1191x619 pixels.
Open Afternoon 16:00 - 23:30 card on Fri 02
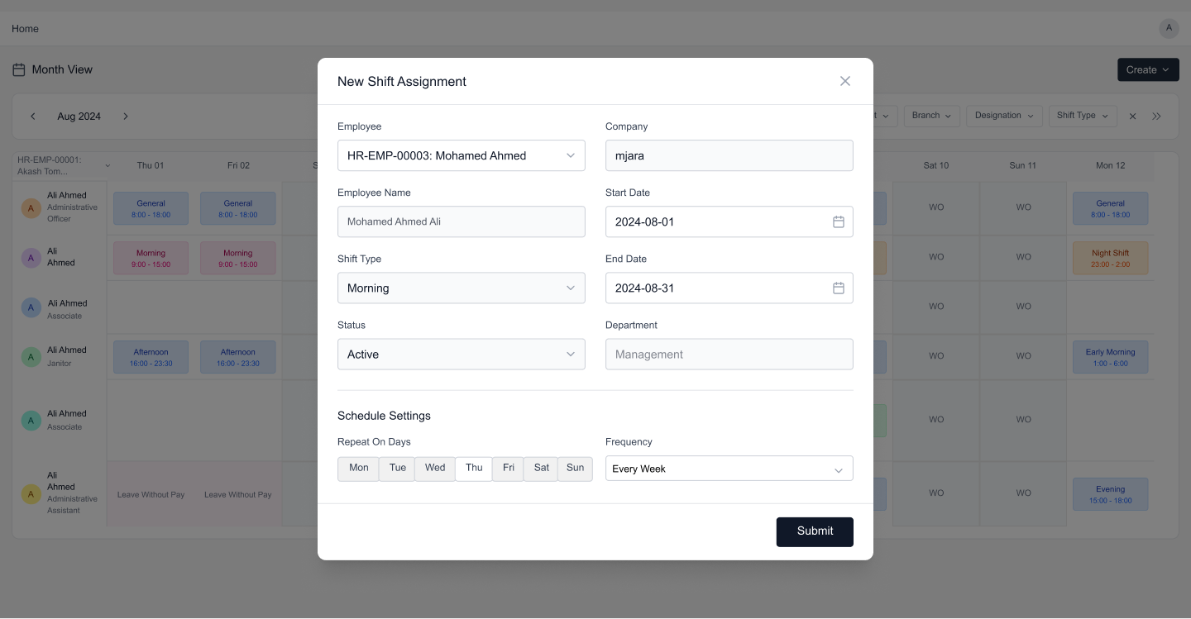tap(237, 357)
